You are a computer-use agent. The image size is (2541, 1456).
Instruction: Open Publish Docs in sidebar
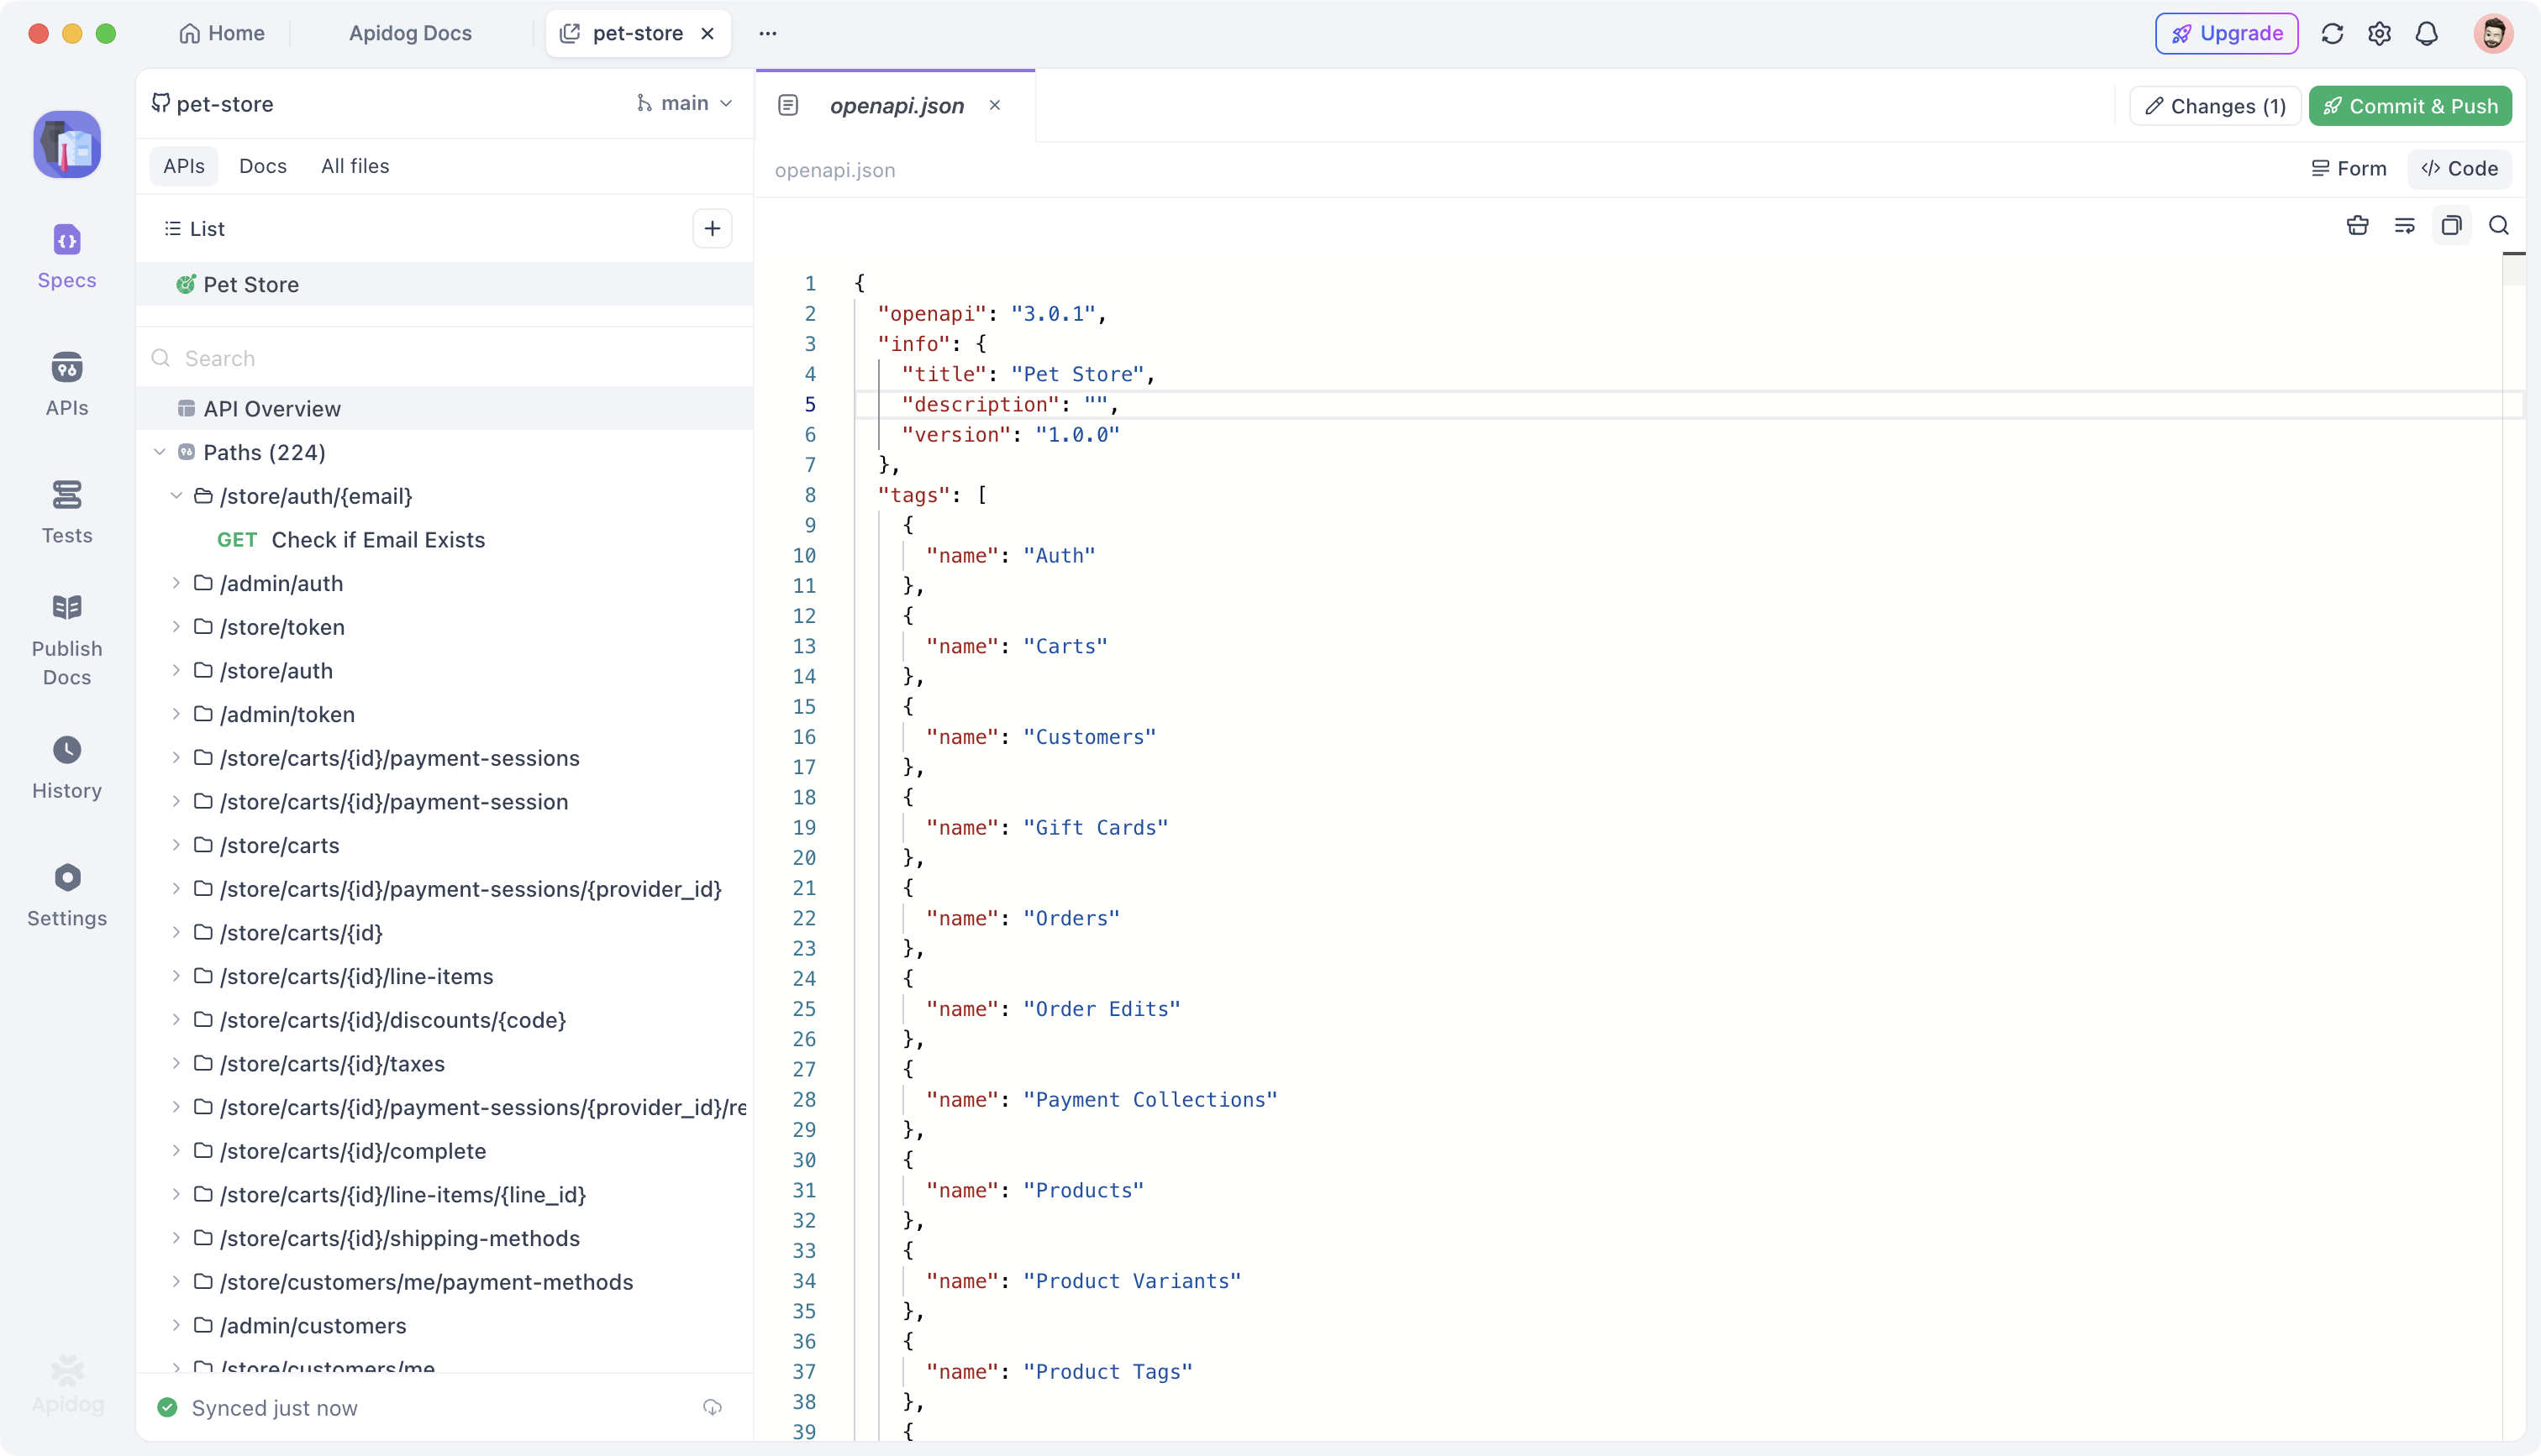tap(67, 640)
